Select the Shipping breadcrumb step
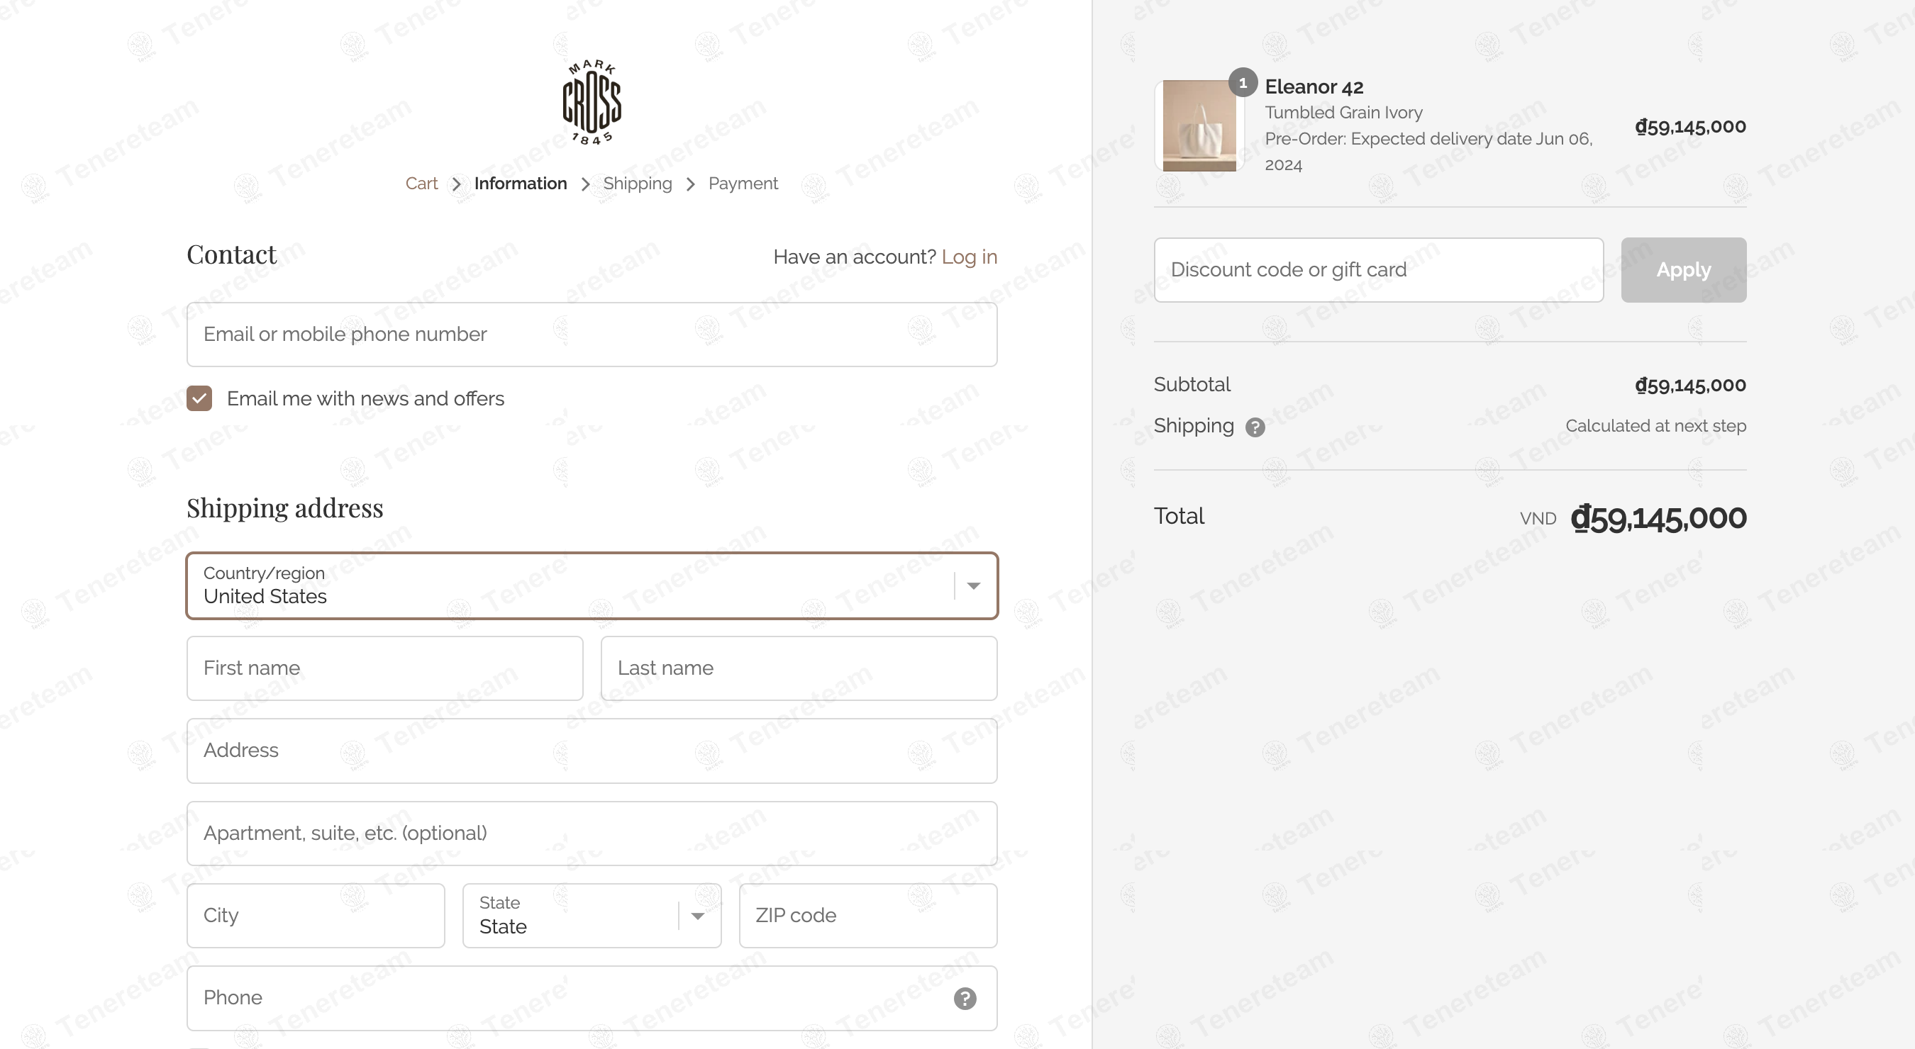The width and height of the screenshot is (1915, 1049). click(x=637, y=184)
